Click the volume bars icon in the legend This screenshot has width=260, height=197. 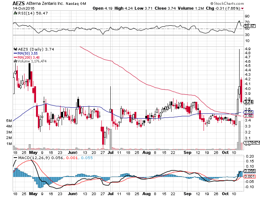click(x=16, y=61)
